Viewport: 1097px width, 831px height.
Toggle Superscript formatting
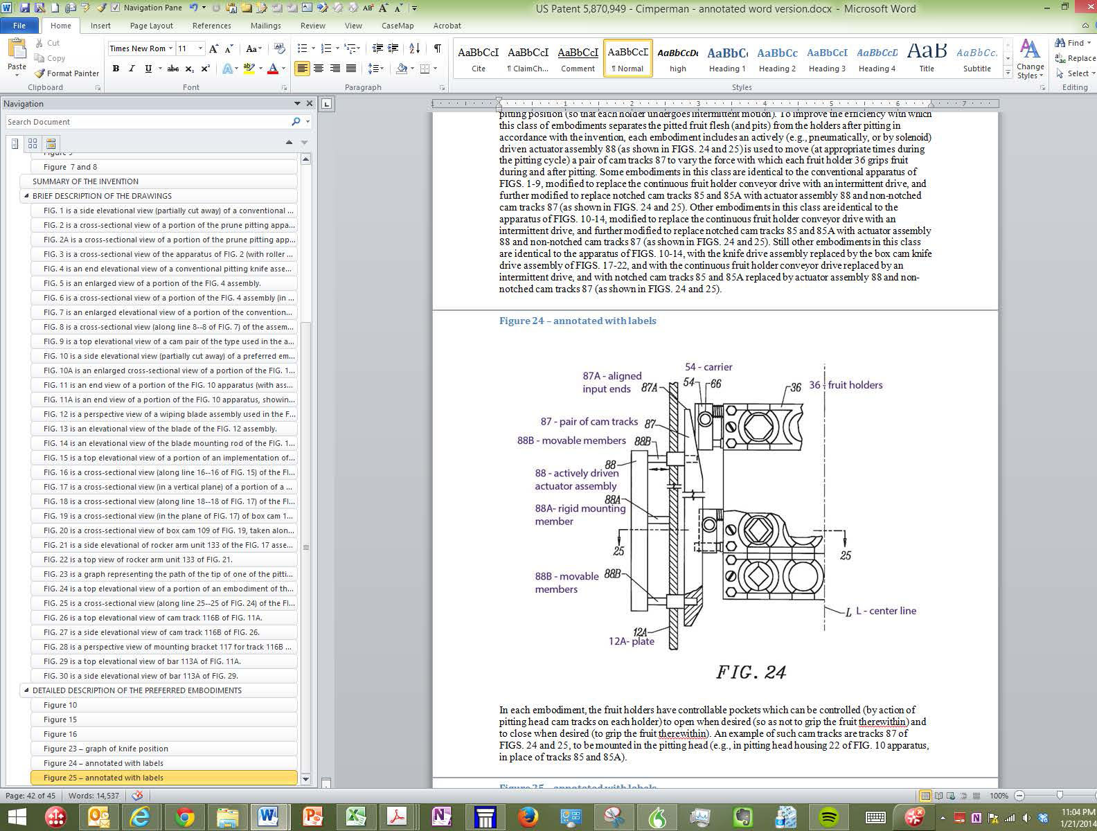coord(205,69)
